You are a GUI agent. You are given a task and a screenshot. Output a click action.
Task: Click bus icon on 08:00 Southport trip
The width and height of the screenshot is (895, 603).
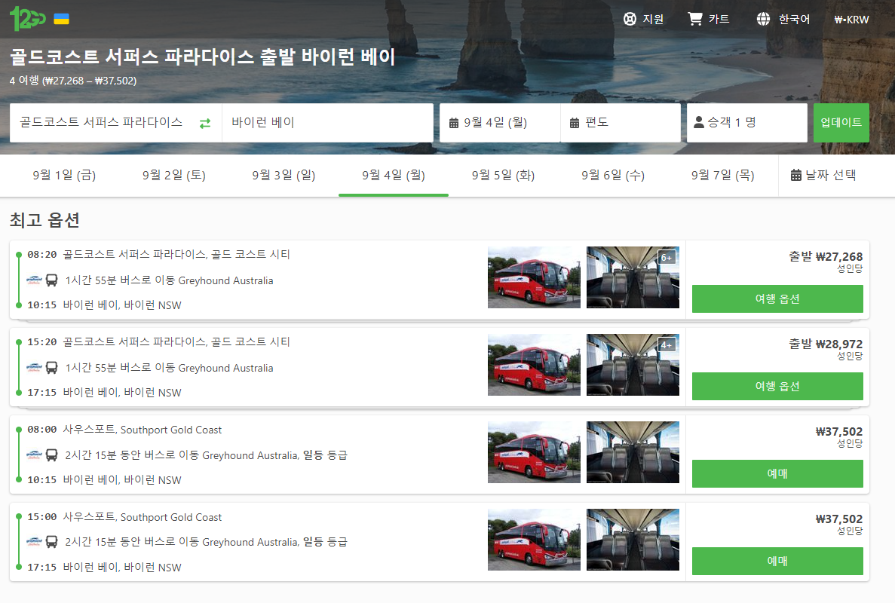coord(51,455)
